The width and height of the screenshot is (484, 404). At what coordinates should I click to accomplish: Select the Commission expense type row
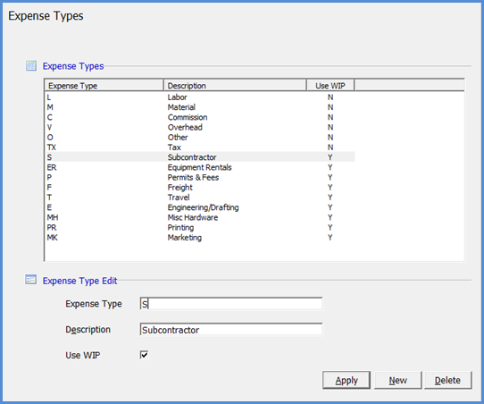coord(200,117)
